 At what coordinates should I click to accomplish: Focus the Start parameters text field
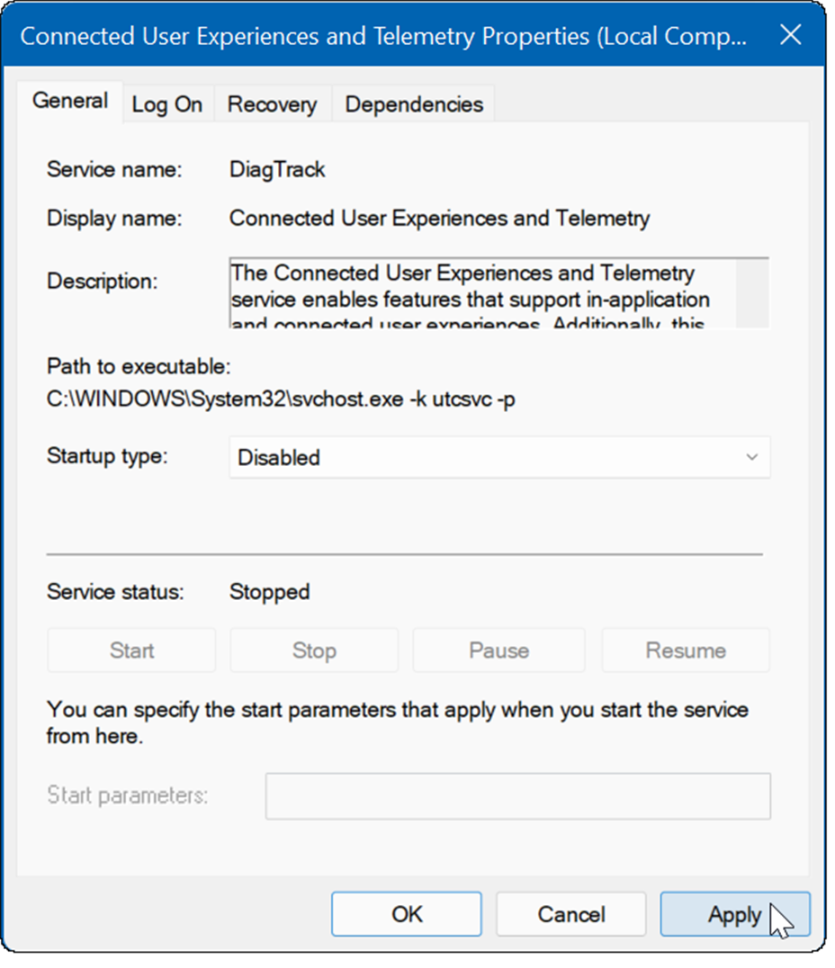[517, 796]
